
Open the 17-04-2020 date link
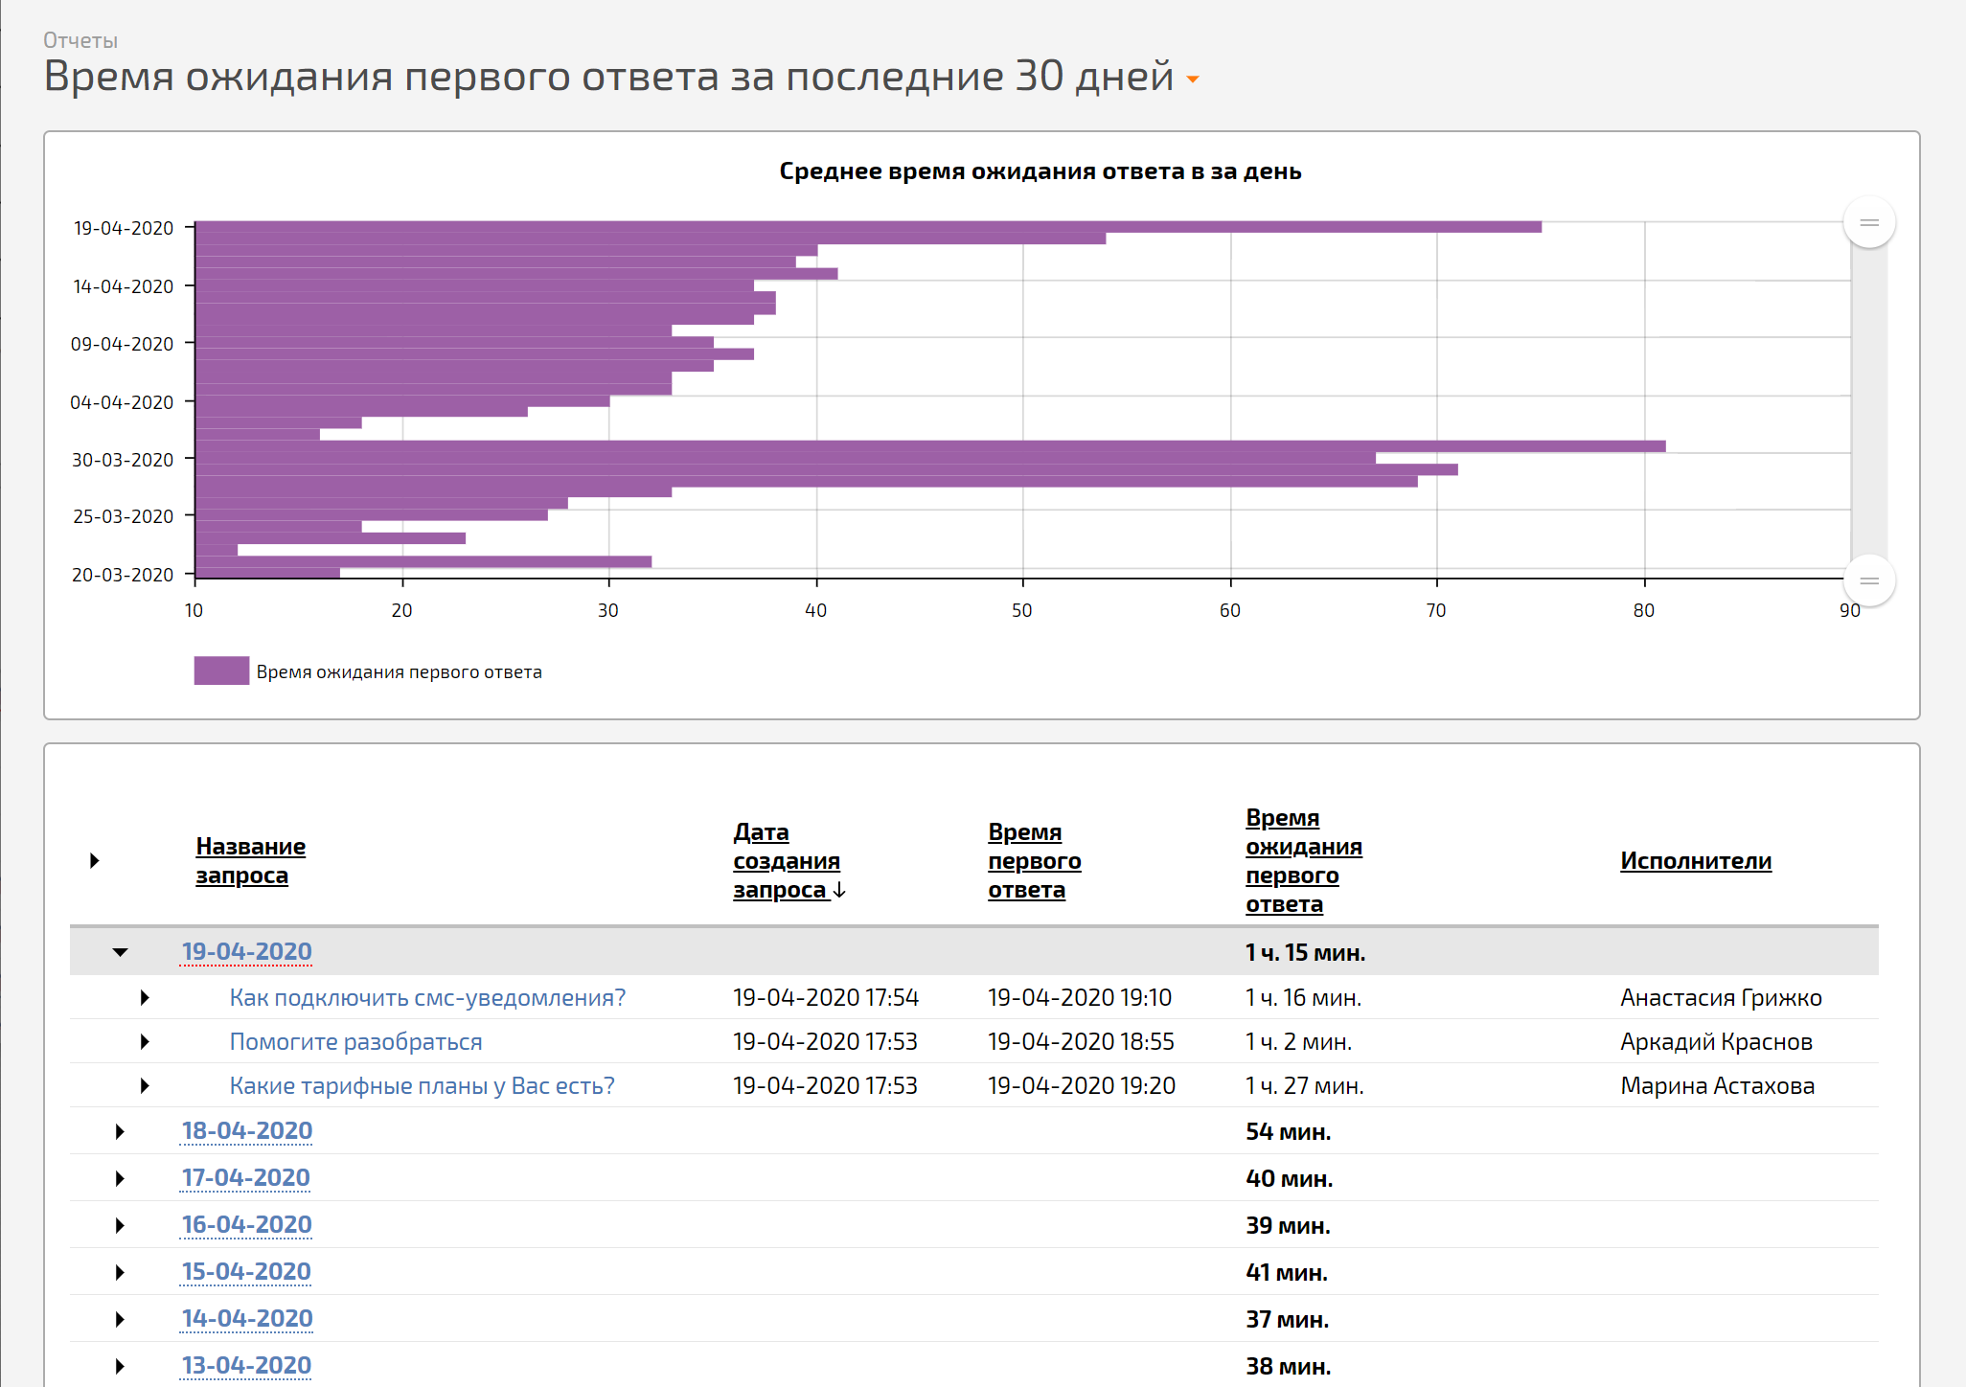pyautogui.click(x=245, y=1177)
